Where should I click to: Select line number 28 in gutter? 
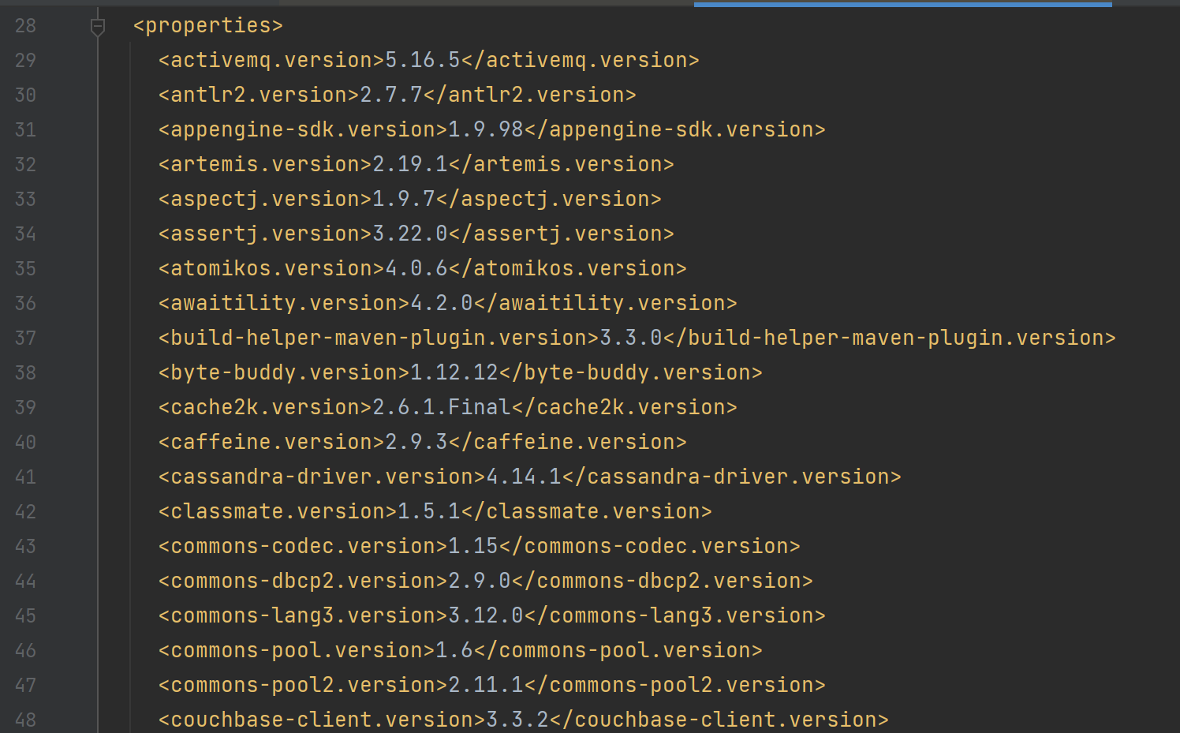[25, 25]
